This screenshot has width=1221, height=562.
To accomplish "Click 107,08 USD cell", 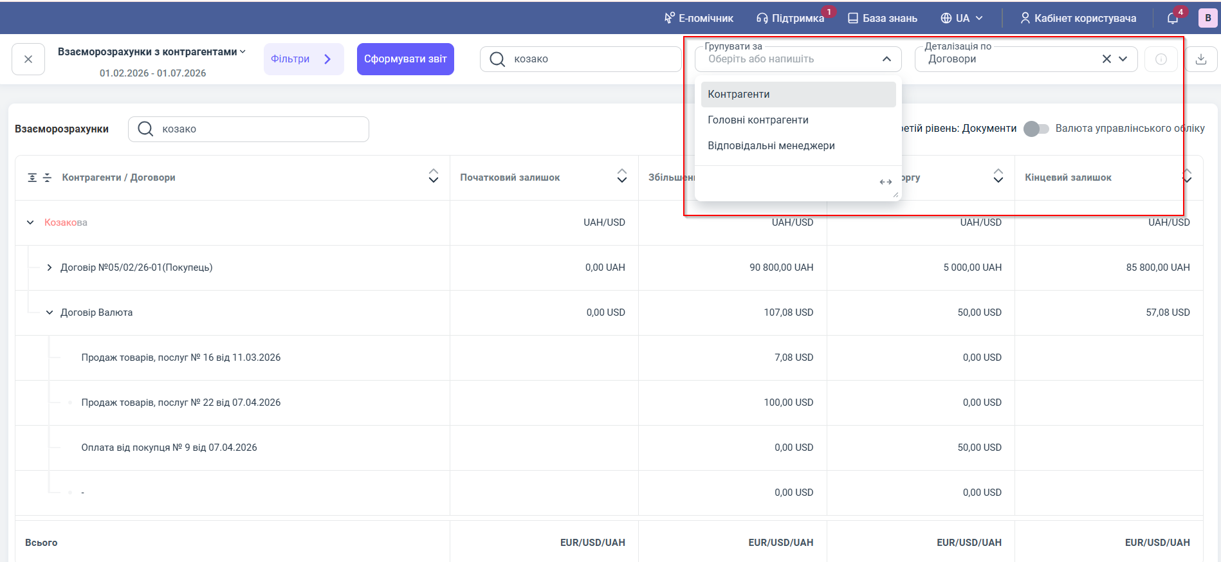I will tap(789, 313).
